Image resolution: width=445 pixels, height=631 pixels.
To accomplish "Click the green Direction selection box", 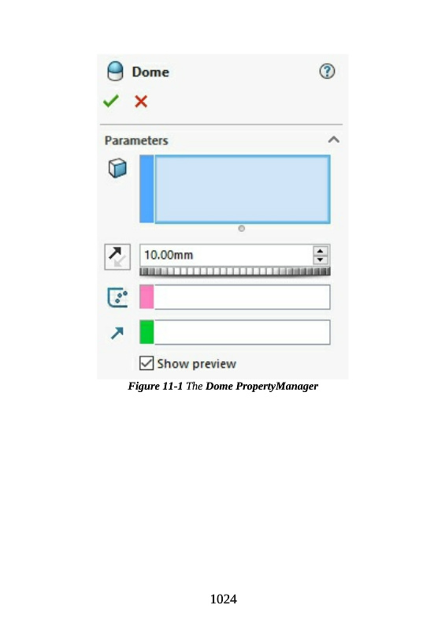I will pos(235,332).
